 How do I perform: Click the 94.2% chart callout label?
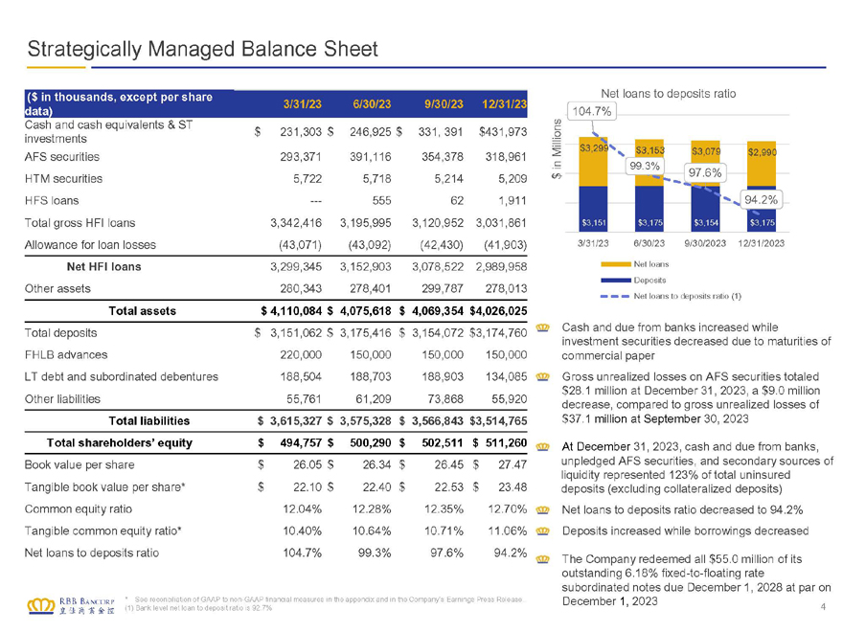(761, 200)
